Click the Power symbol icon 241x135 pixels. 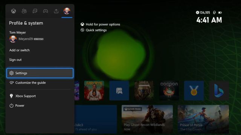pyautogui.click(x=11, y=106)
